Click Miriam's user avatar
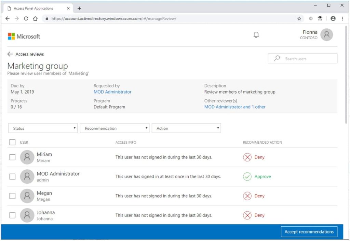The height and width of the screenshot is (241, 350). coord(27,157)
